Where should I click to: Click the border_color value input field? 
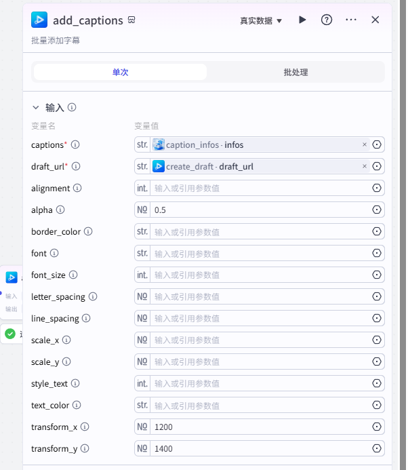(x=260, y=231)
